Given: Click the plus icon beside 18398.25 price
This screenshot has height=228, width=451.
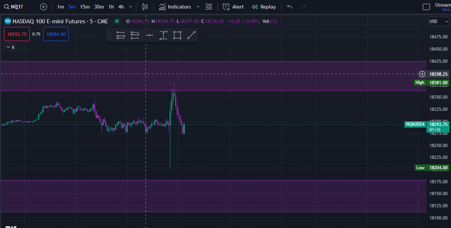Looking at the screenshot, I should click(422, 74).
